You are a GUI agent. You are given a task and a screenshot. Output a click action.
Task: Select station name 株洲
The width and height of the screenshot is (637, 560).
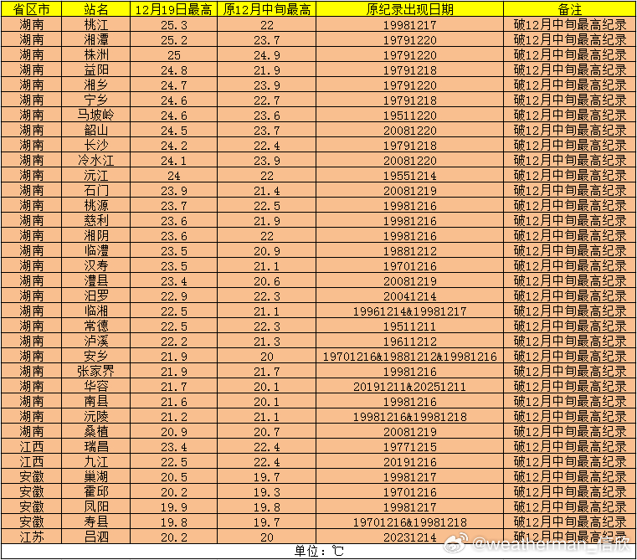point(96,55)
